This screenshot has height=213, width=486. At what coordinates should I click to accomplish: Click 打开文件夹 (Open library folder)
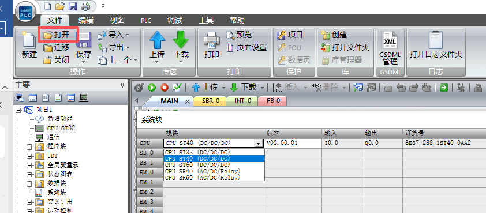tap(345, 48)
